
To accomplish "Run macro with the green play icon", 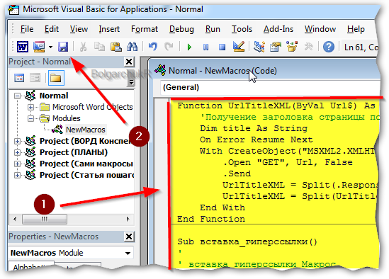I will coord(189,47).
